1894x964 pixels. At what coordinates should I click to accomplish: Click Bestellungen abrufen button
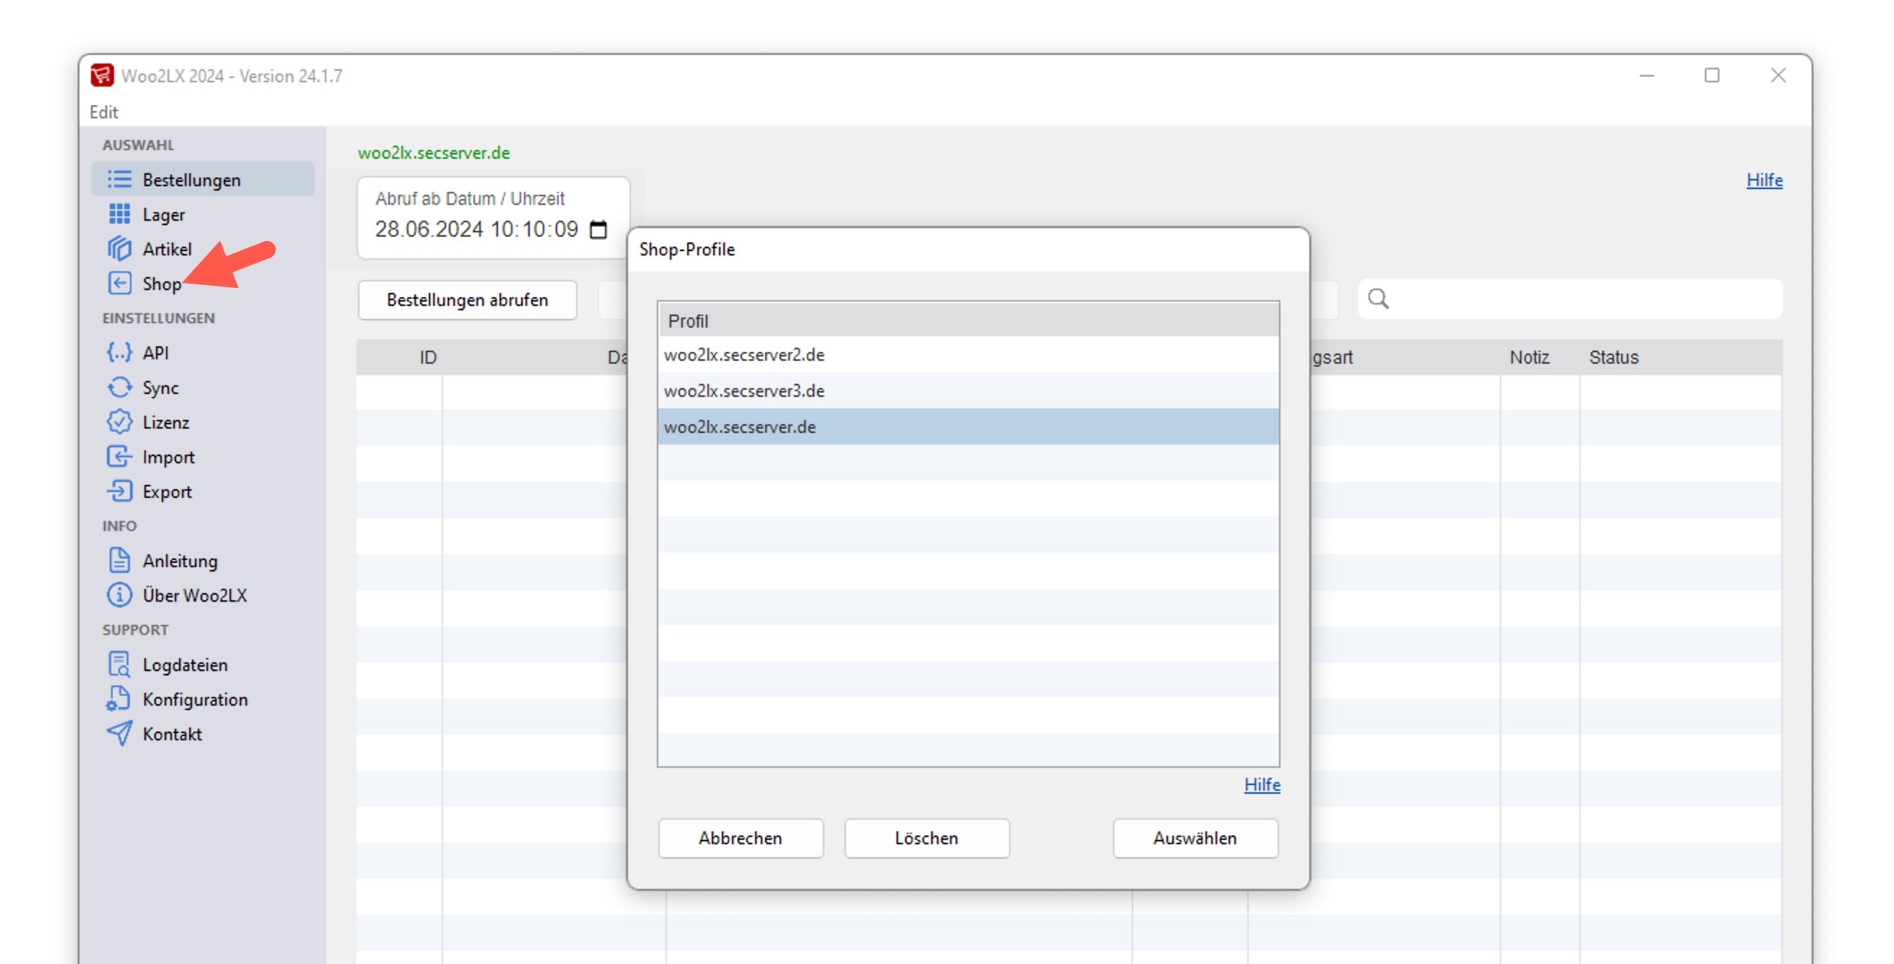[x=468, y=299]
